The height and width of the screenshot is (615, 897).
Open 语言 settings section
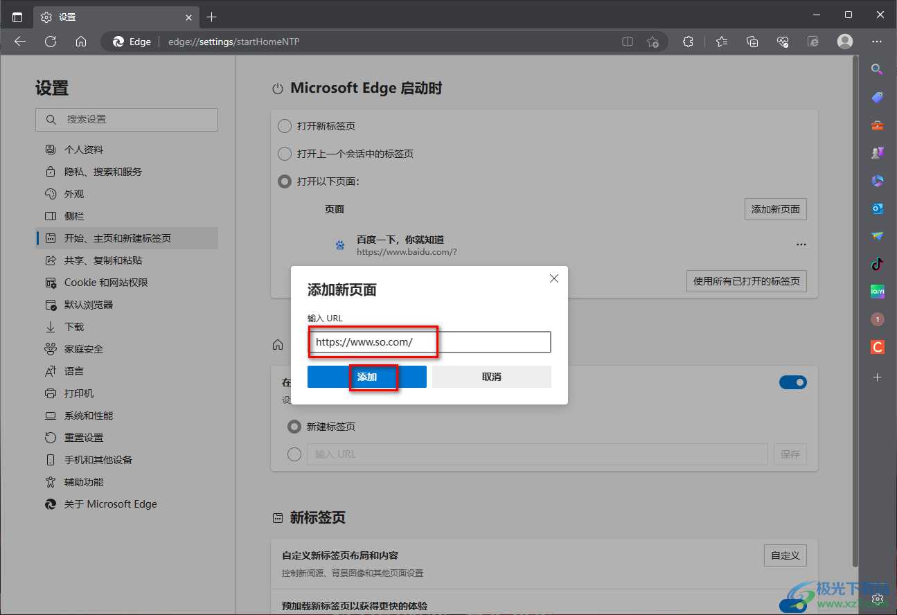coord(127,371)
